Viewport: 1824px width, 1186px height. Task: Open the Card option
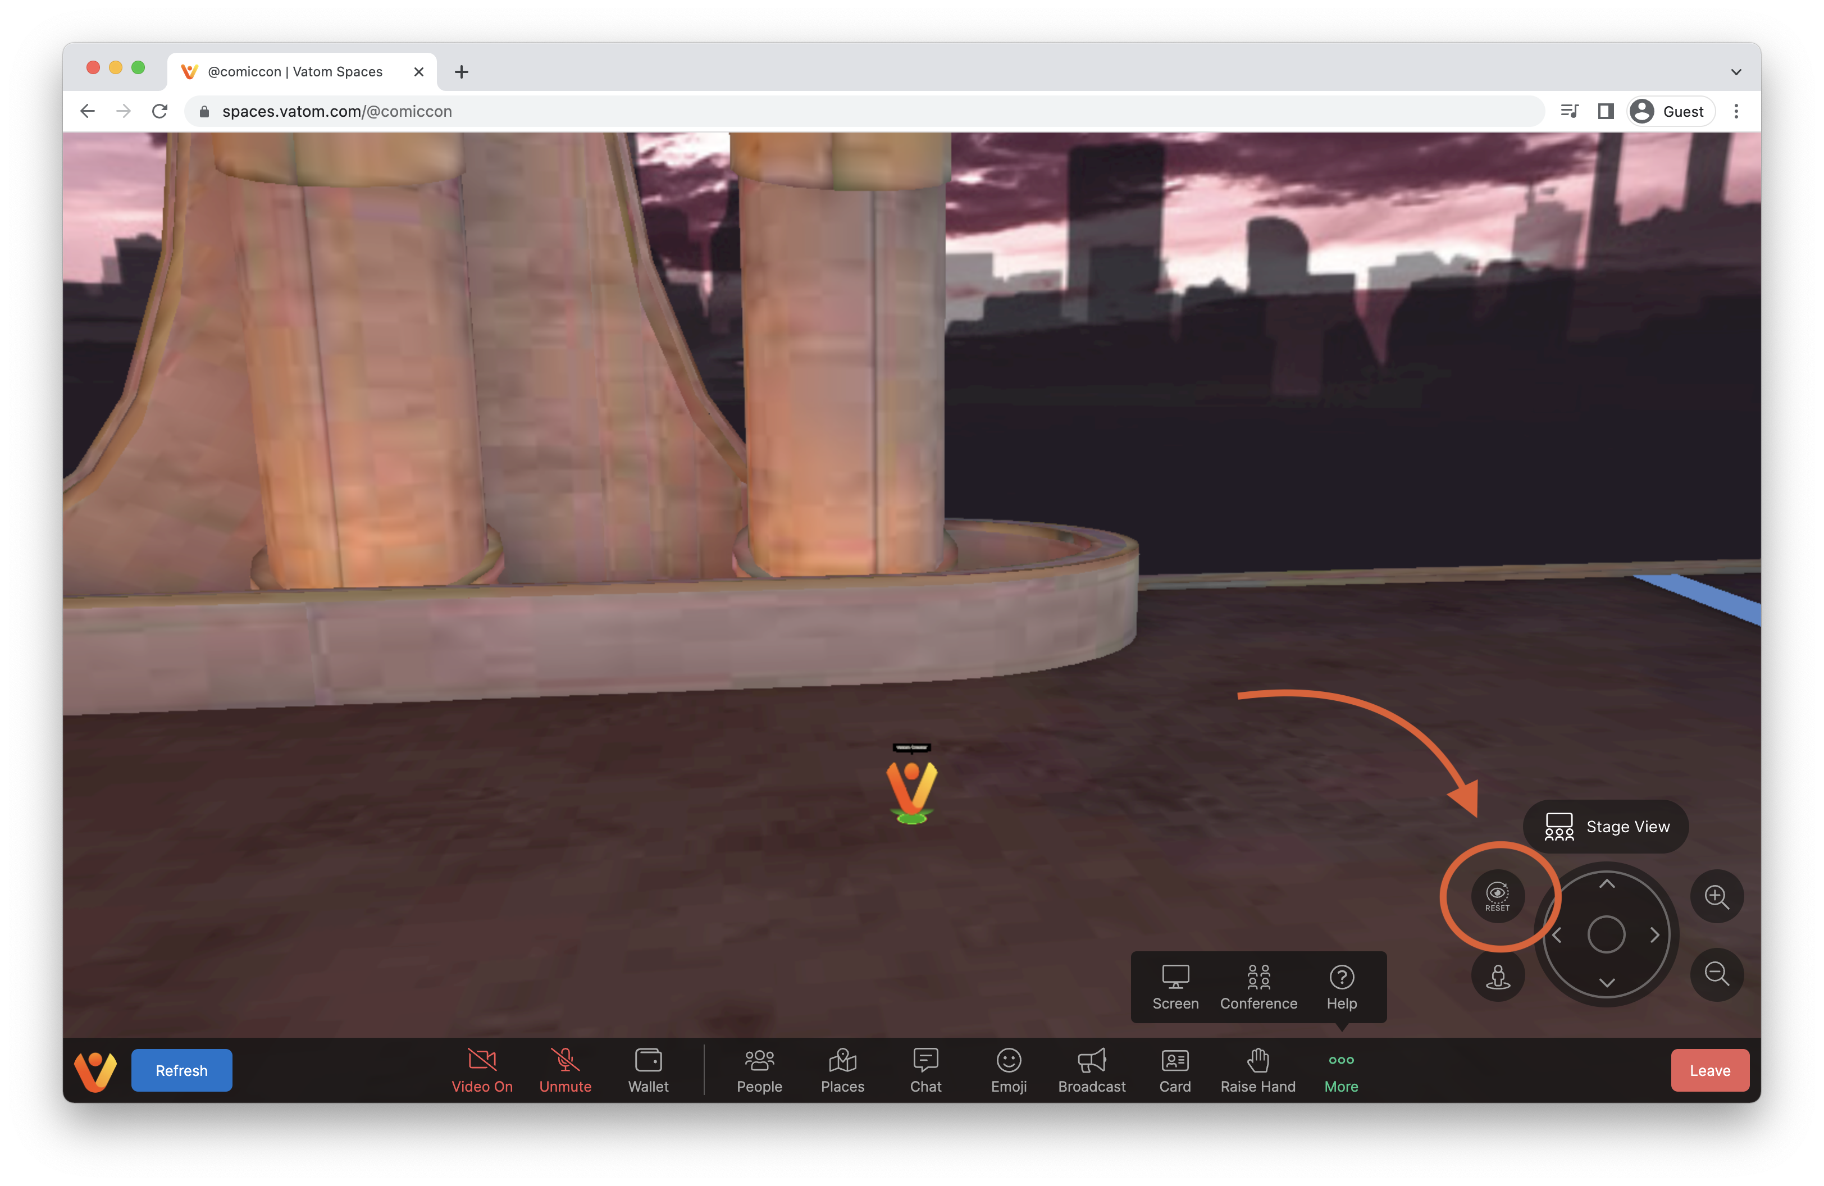1175,1070
